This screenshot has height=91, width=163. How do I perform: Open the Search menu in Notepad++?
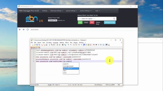pos(39,42)
